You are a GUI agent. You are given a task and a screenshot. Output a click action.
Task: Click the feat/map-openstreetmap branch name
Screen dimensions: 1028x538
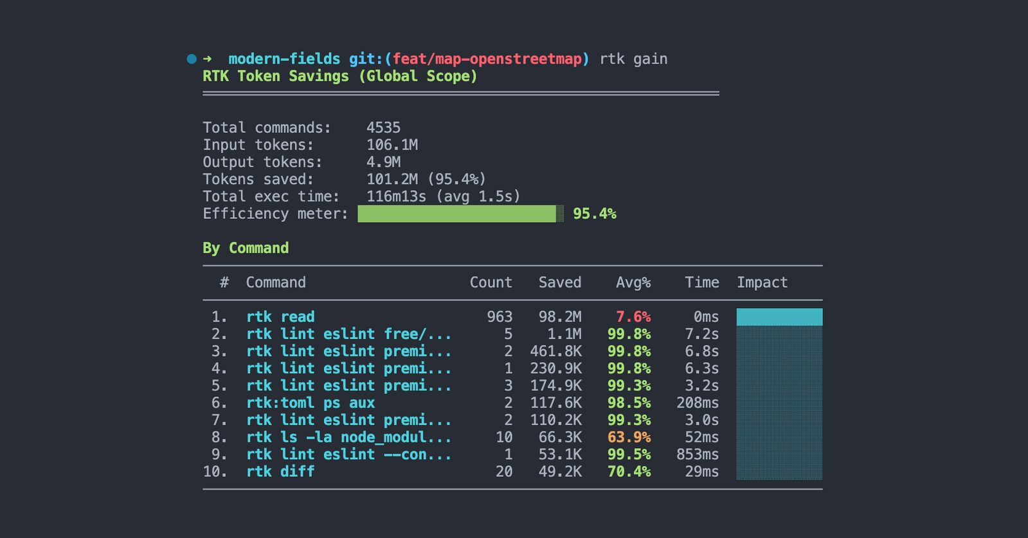(x=487, y=59)
